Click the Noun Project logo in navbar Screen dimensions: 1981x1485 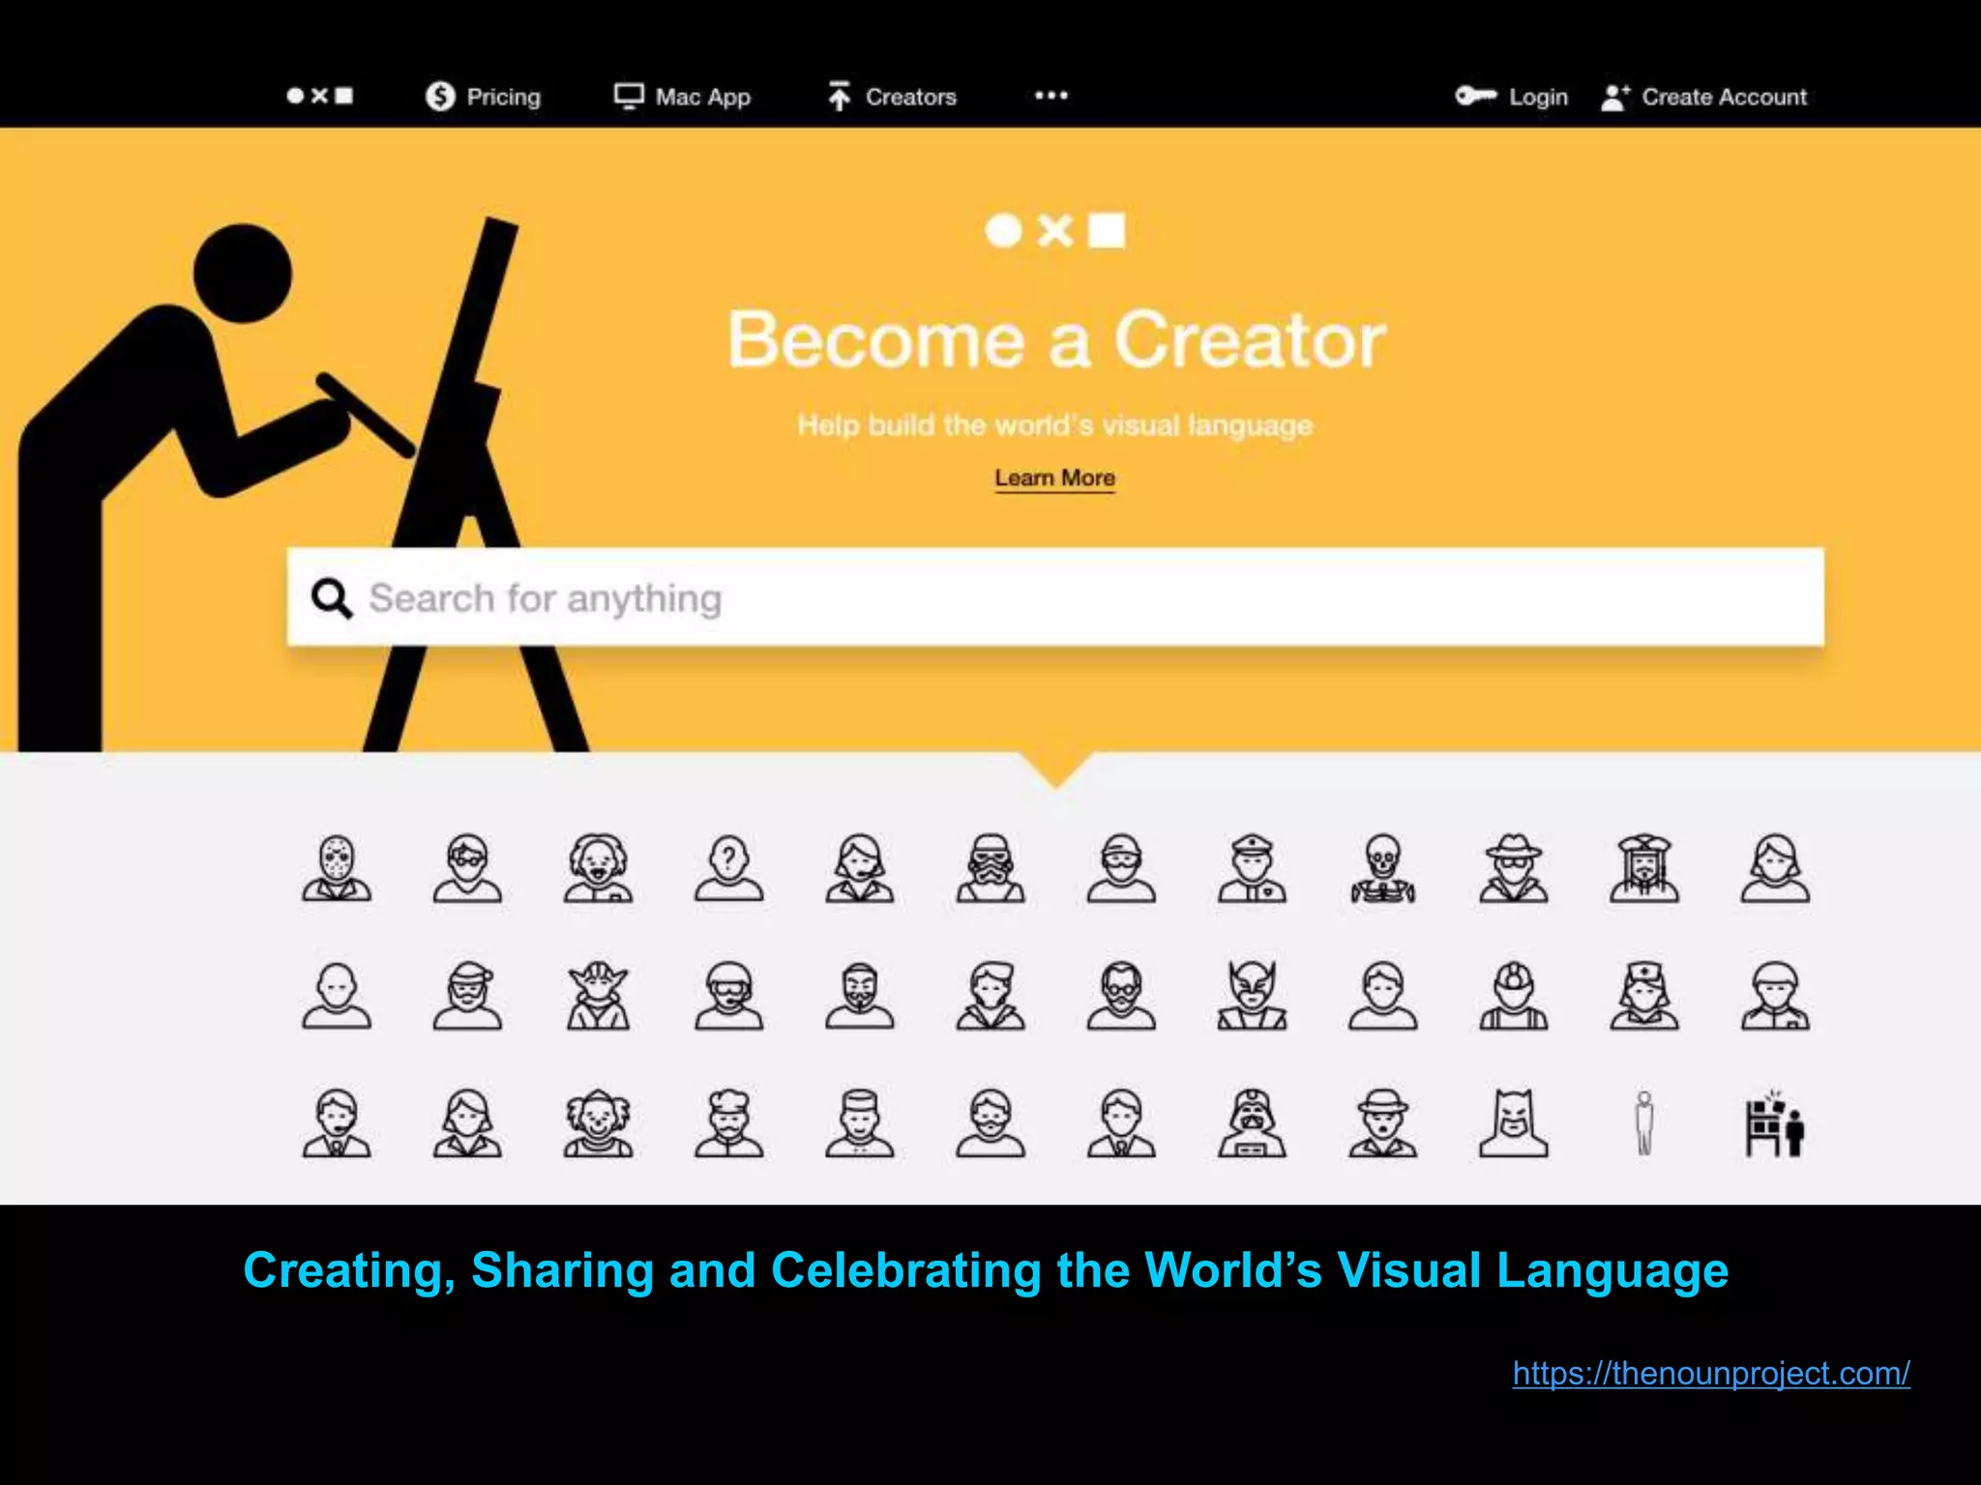tap(320, 96)
